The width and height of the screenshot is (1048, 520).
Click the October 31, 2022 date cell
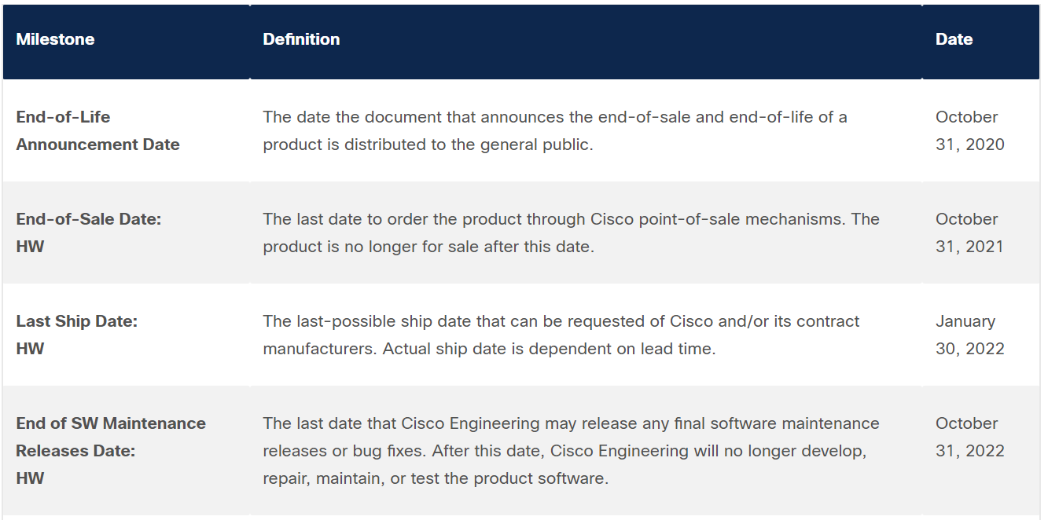tap(970, 437)
